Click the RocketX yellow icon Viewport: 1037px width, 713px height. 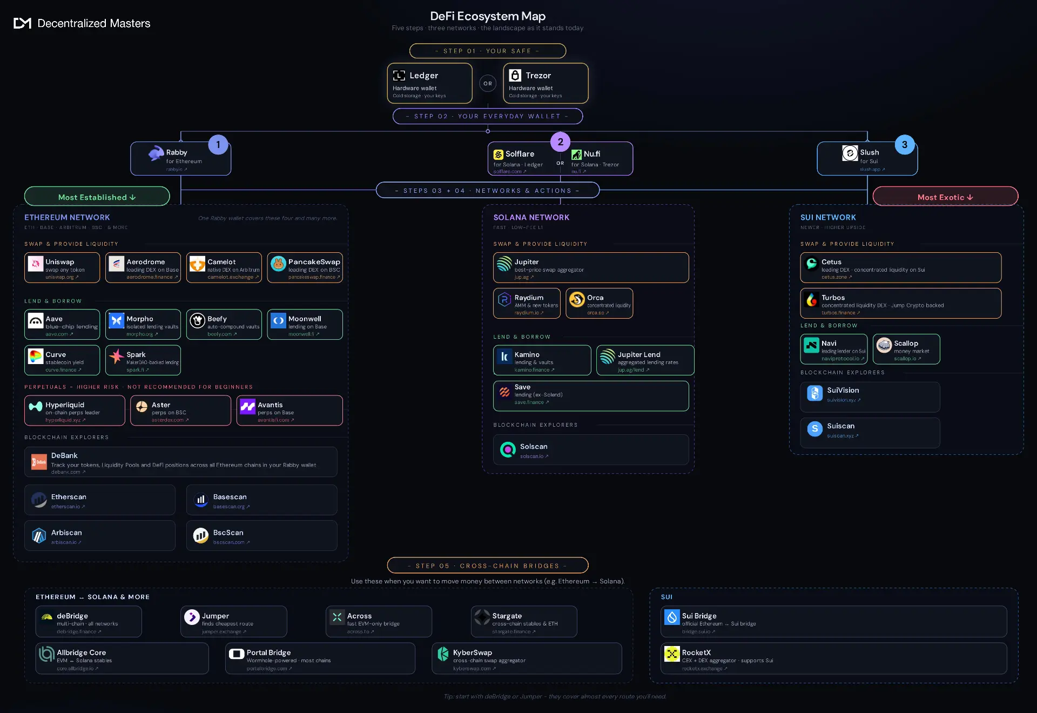672,654
